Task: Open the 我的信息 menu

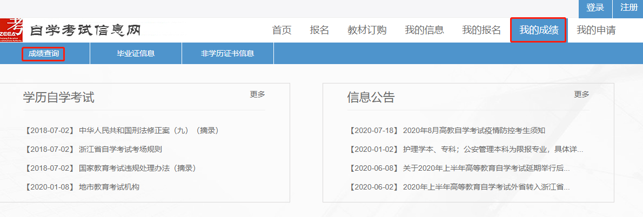Action: [x=424, y=30]
